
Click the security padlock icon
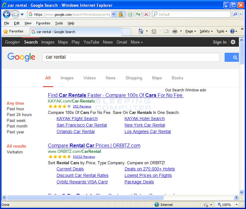point(121,15)
